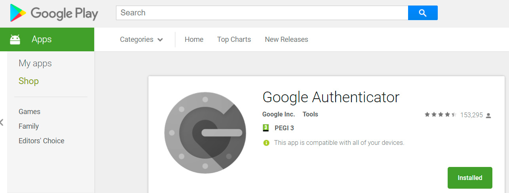Image resolution: width=509 pixels, height=193 pixels.
Task: Click the green Installed button
Action: click(470, 178)
